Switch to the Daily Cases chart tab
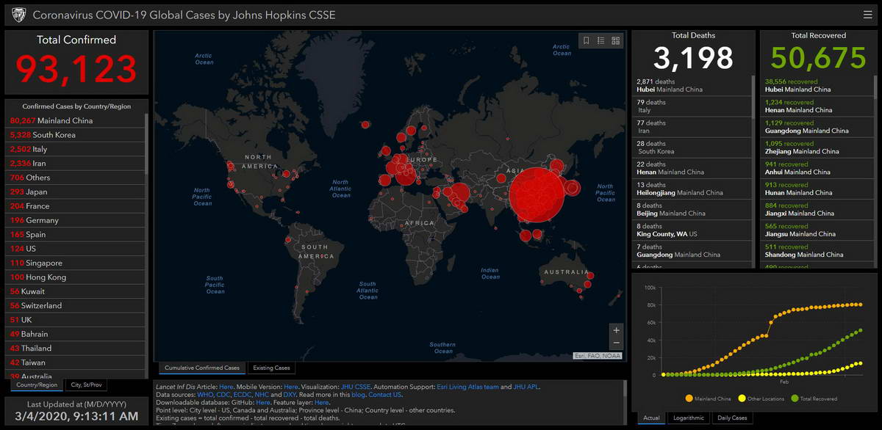Viewport: 882px width, 430px height. [x=732, y=418]
